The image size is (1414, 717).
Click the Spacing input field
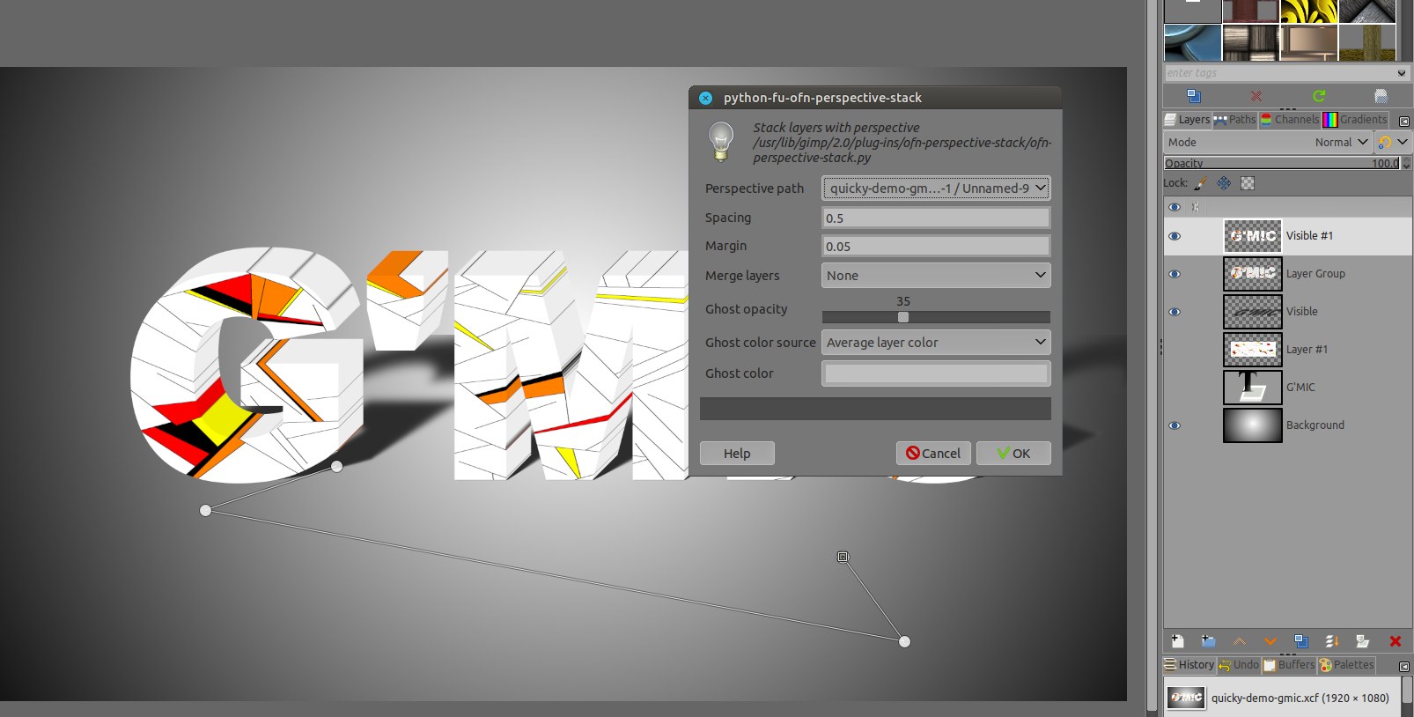coord(936,218)
